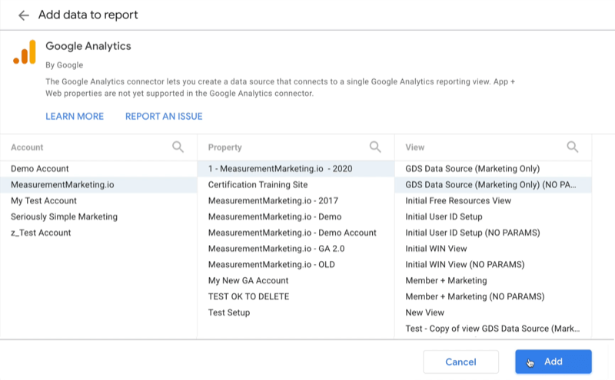Image resolution: width=615 pixels, height=380 pixels.
Task: Click the Property column header
Action: [224, 147]
